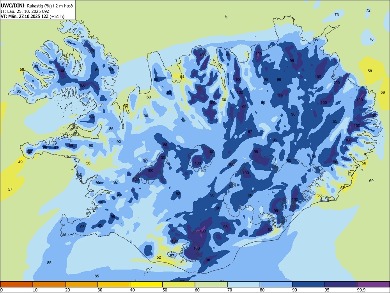Pick the magenta-purple above 99.9 legend swatch
This screenshot has width=390, height=293.
(x=373, y=284)
